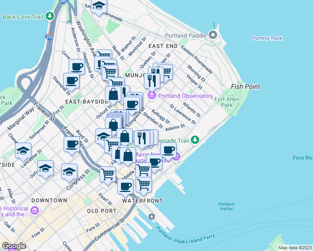Open the restaurant marker below Sheridan St
The image size is (313, 251).
coord(142,139)
